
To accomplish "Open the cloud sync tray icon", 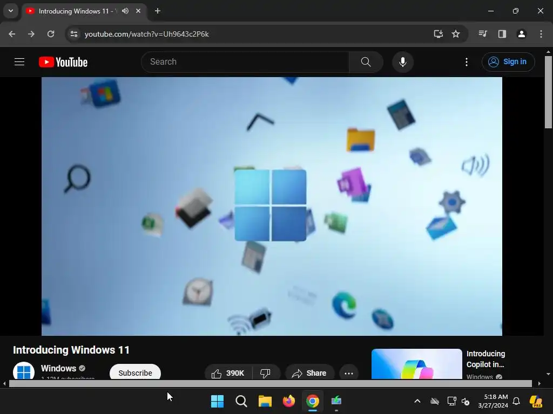I will coord(435,401).
